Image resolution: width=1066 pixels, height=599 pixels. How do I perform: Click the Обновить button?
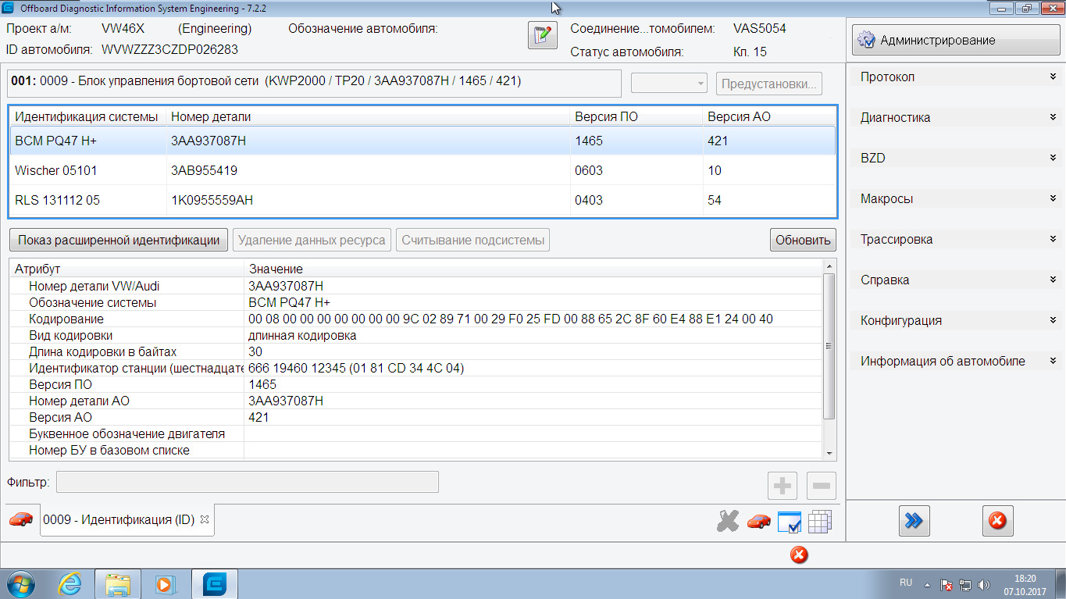pos(803,241)
